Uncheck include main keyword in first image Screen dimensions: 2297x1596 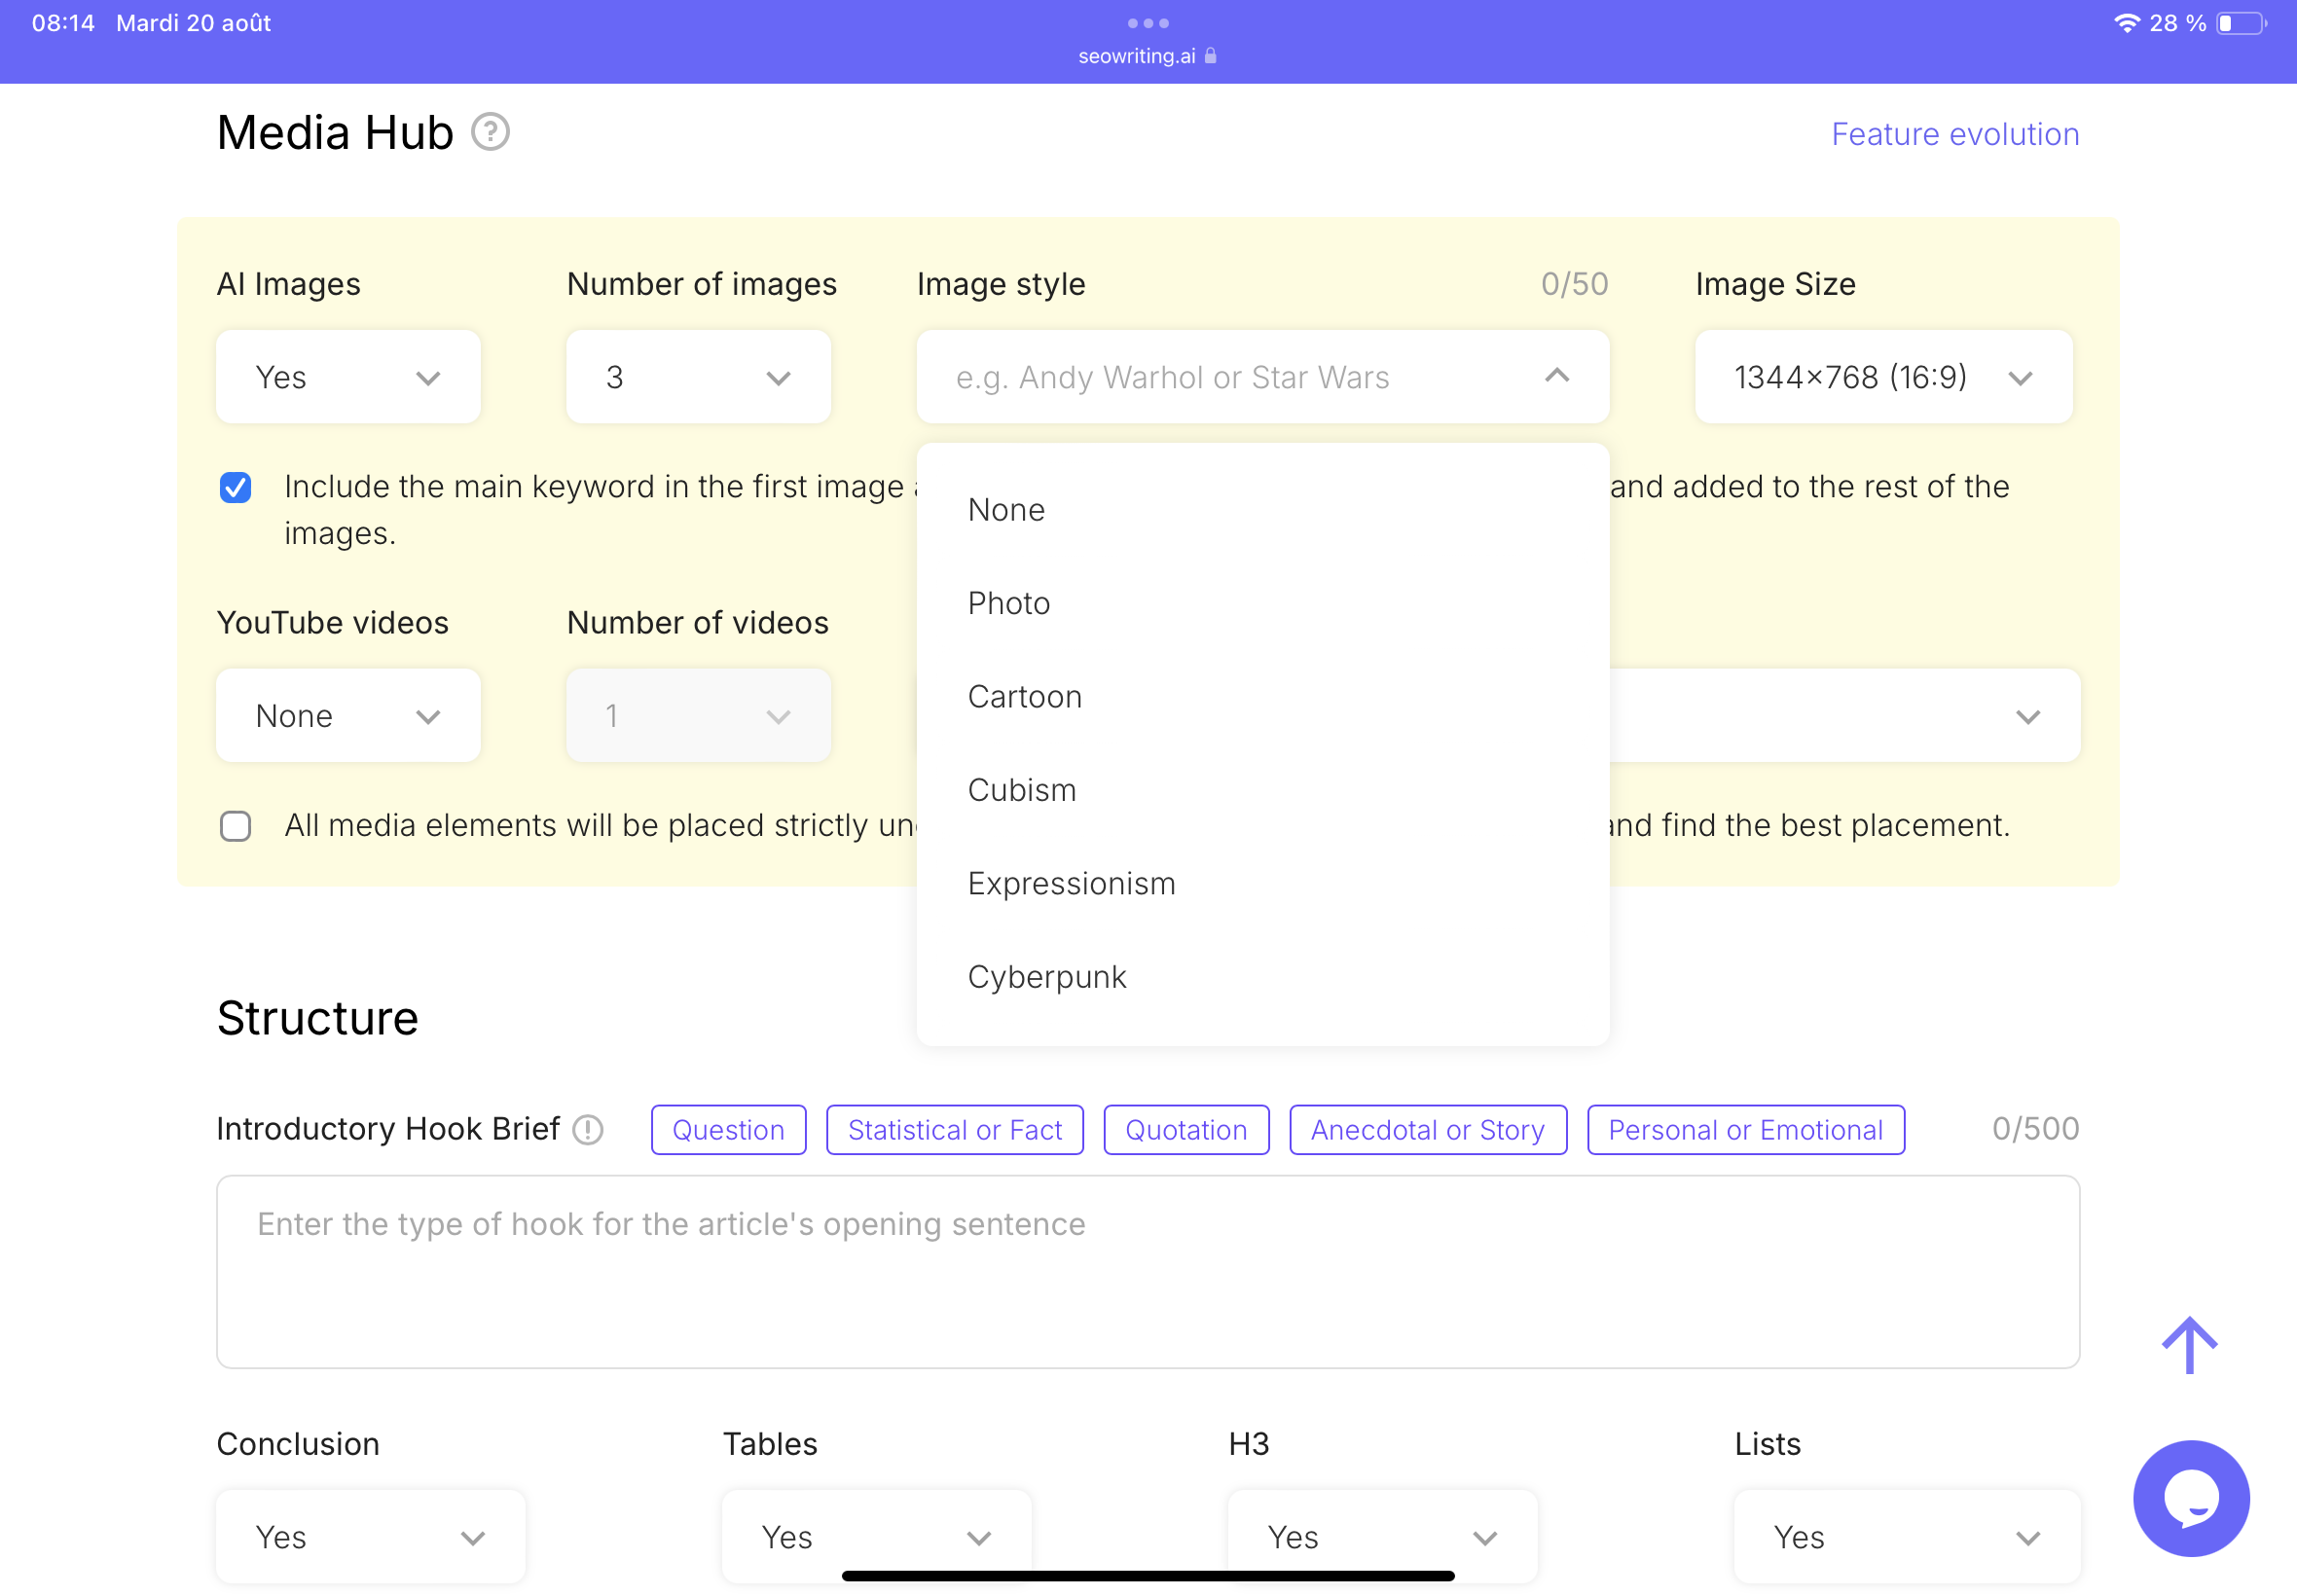pos(236,487)
